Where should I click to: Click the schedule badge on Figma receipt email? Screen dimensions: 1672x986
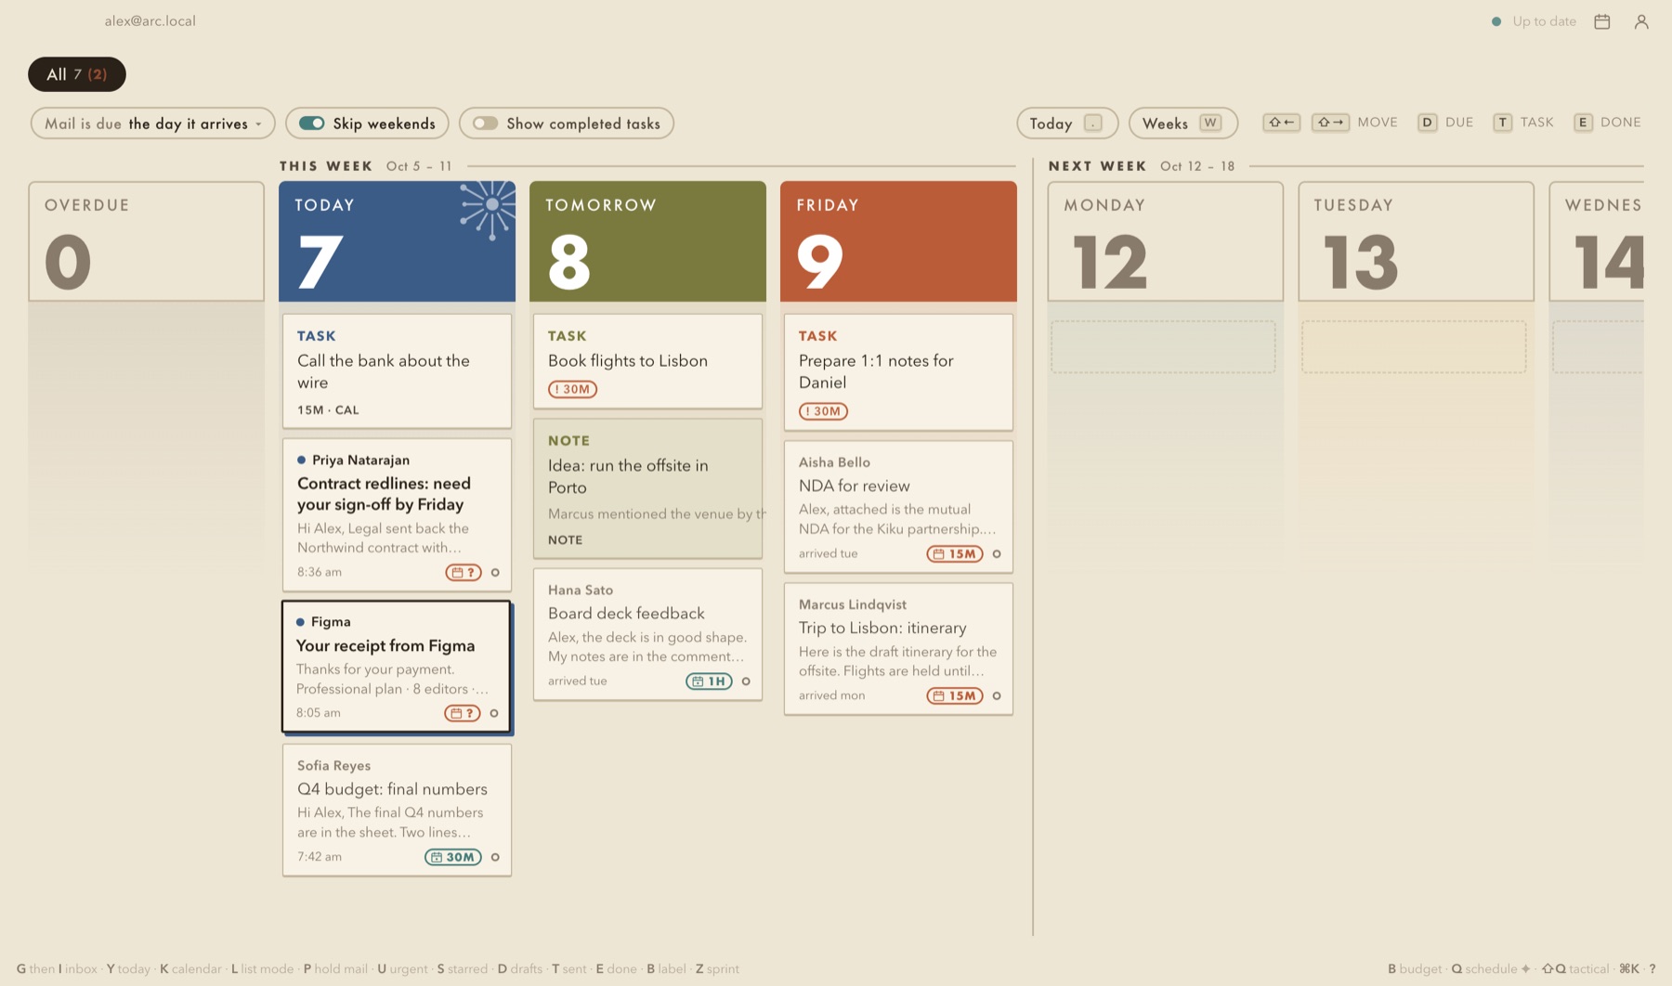462,713
